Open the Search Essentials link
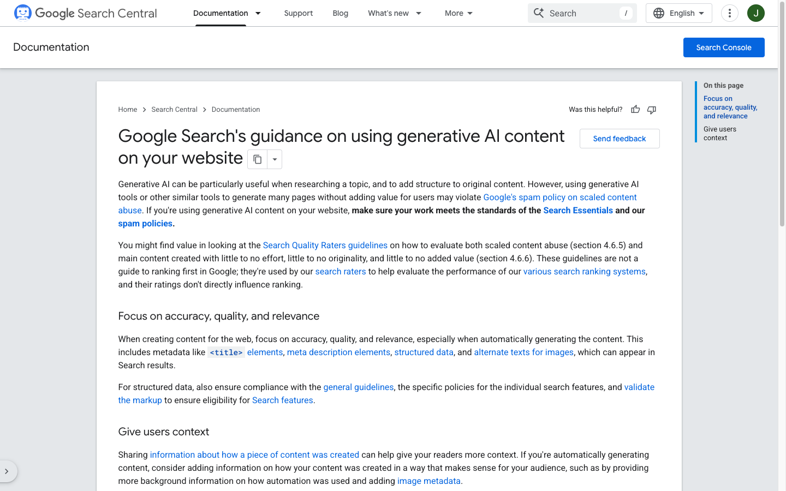 point(578,211)
